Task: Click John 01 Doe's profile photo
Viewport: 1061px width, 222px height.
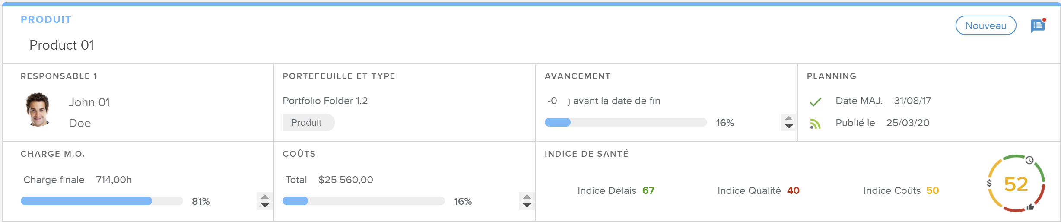Action: 38,110
